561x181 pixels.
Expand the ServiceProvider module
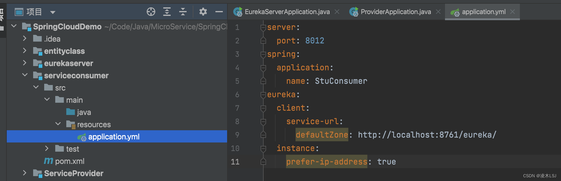point(25,173)
